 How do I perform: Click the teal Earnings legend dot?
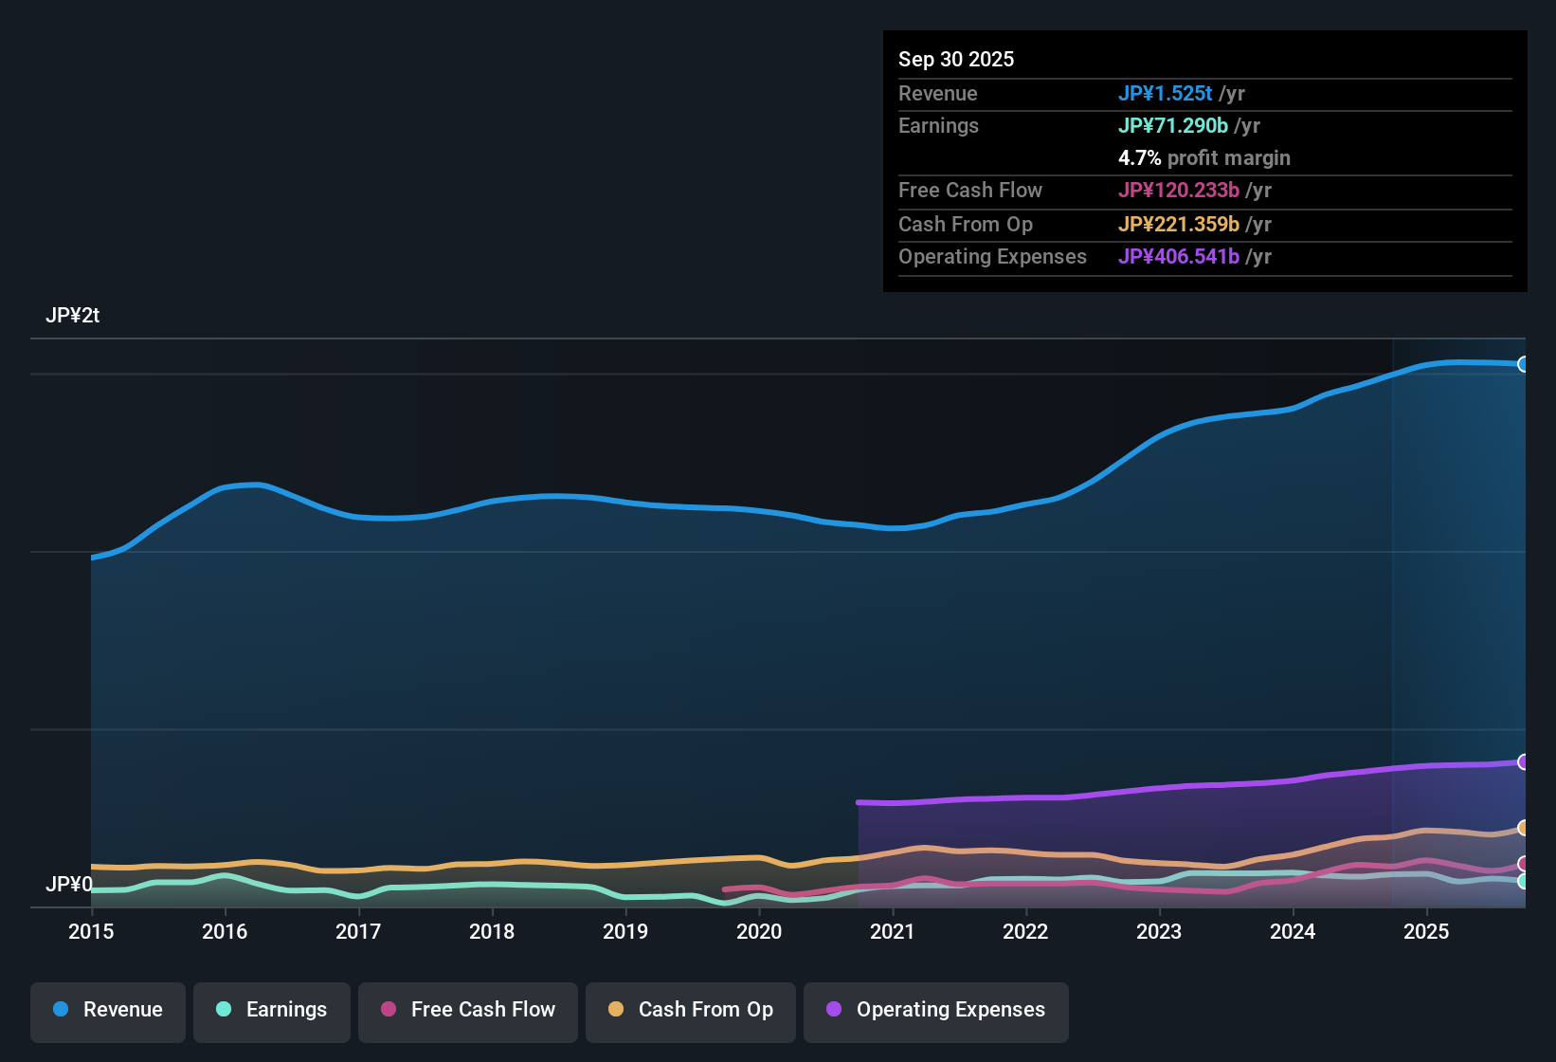coord(225,1010)
